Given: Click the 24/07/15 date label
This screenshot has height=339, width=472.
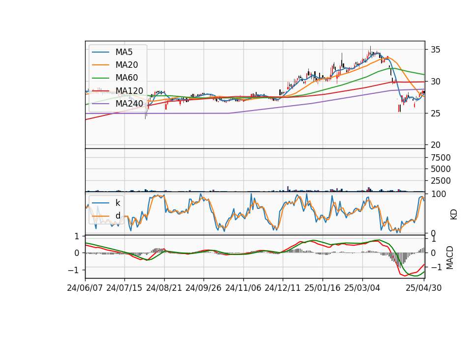Looking at the screenshot, I should (124, 288).
